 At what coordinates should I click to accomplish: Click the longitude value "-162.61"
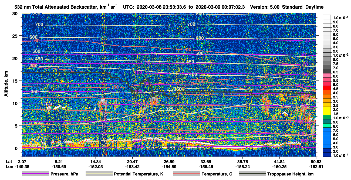coord(316,166)
